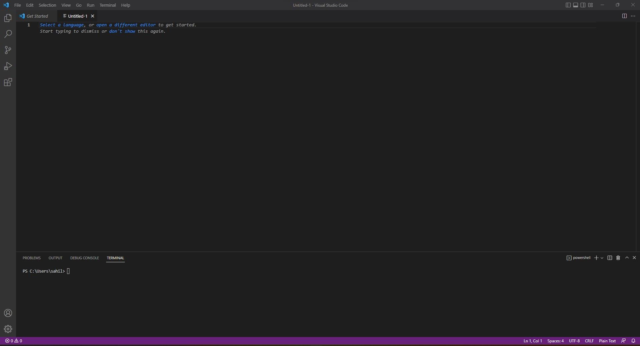Image resolution: width=640 pixels, height=346 pixels.
Task: Open the Manage gear menu
Action: point(8,329)
